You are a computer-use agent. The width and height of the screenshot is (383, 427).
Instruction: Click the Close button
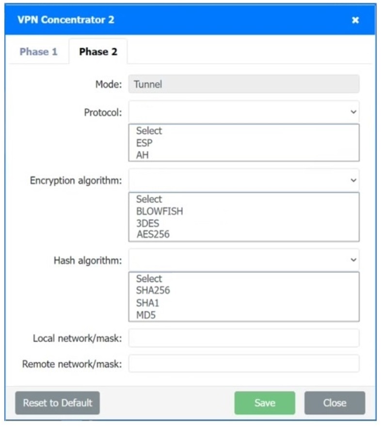[x=335, y=402]
